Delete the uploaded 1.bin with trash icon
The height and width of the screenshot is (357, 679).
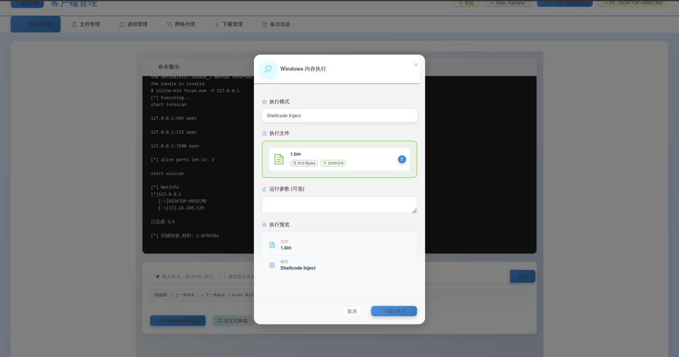(402, 159)
